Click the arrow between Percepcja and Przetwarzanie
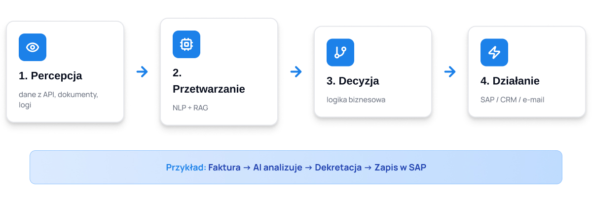This screenshot has width=592, height=202. click(x=142, y=72)
